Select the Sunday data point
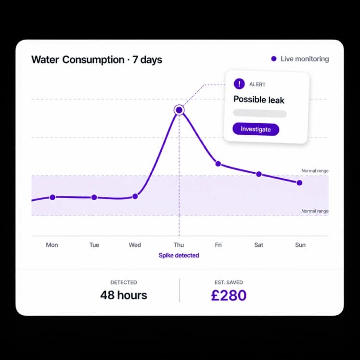360x360 pixels. (299, 183)
